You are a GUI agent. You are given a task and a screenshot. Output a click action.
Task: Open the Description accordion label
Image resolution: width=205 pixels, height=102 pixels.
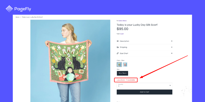(x=124, y=41)
